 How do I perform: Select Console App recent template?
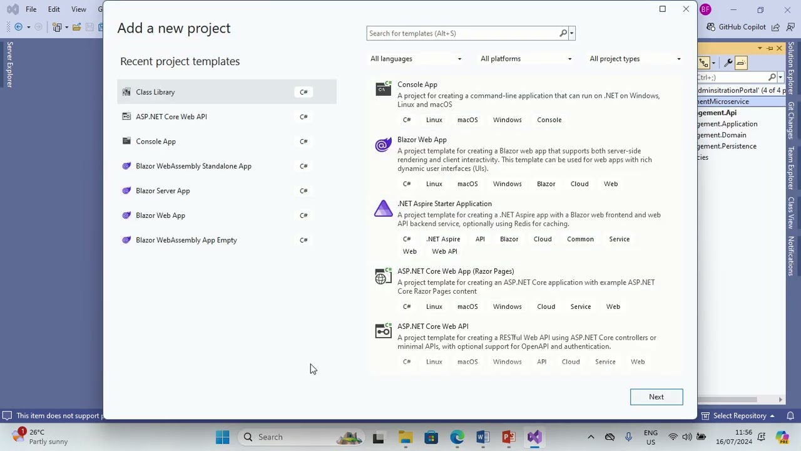(227, 142)
